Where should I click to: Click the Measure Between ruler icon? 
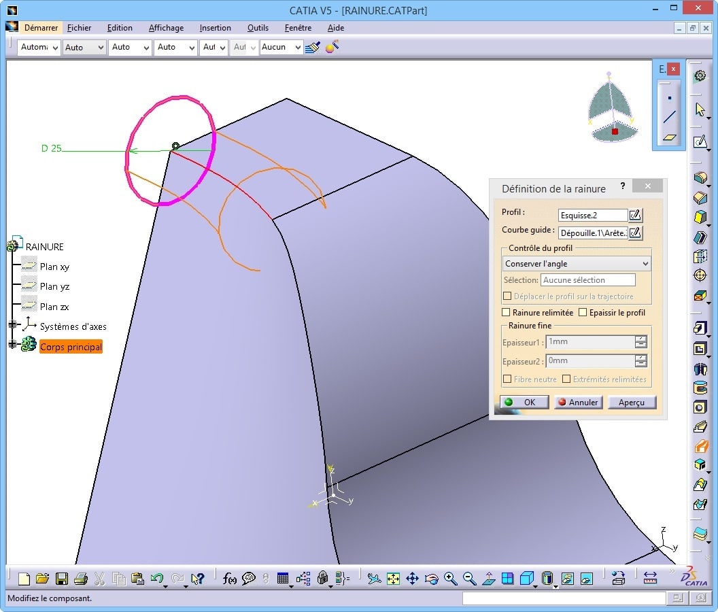pyautogui.click(x=650, y=579)
